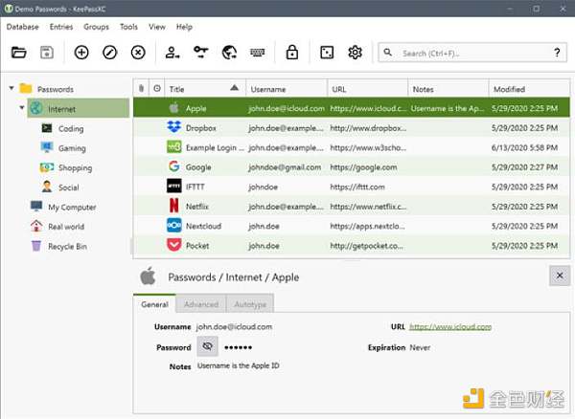
Task: Sort by URL column header
Action: [367, 89]
